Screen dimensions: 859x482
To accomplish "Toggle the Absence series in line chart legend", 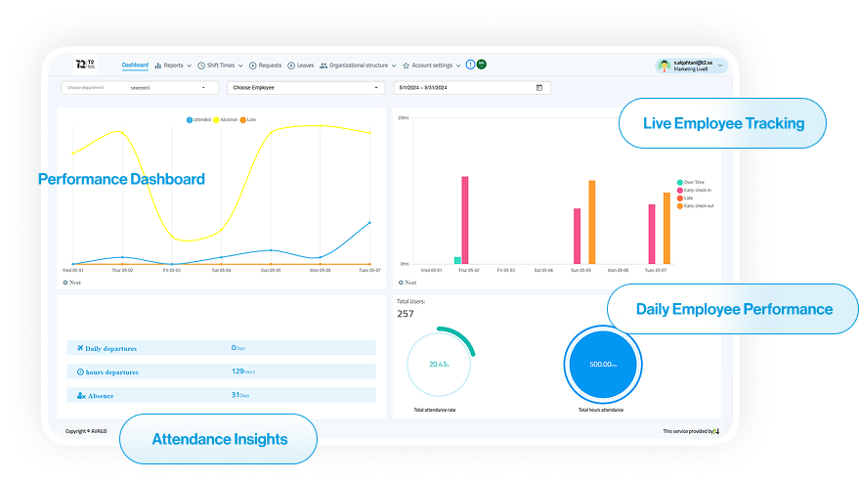I will tap(226, 119).
